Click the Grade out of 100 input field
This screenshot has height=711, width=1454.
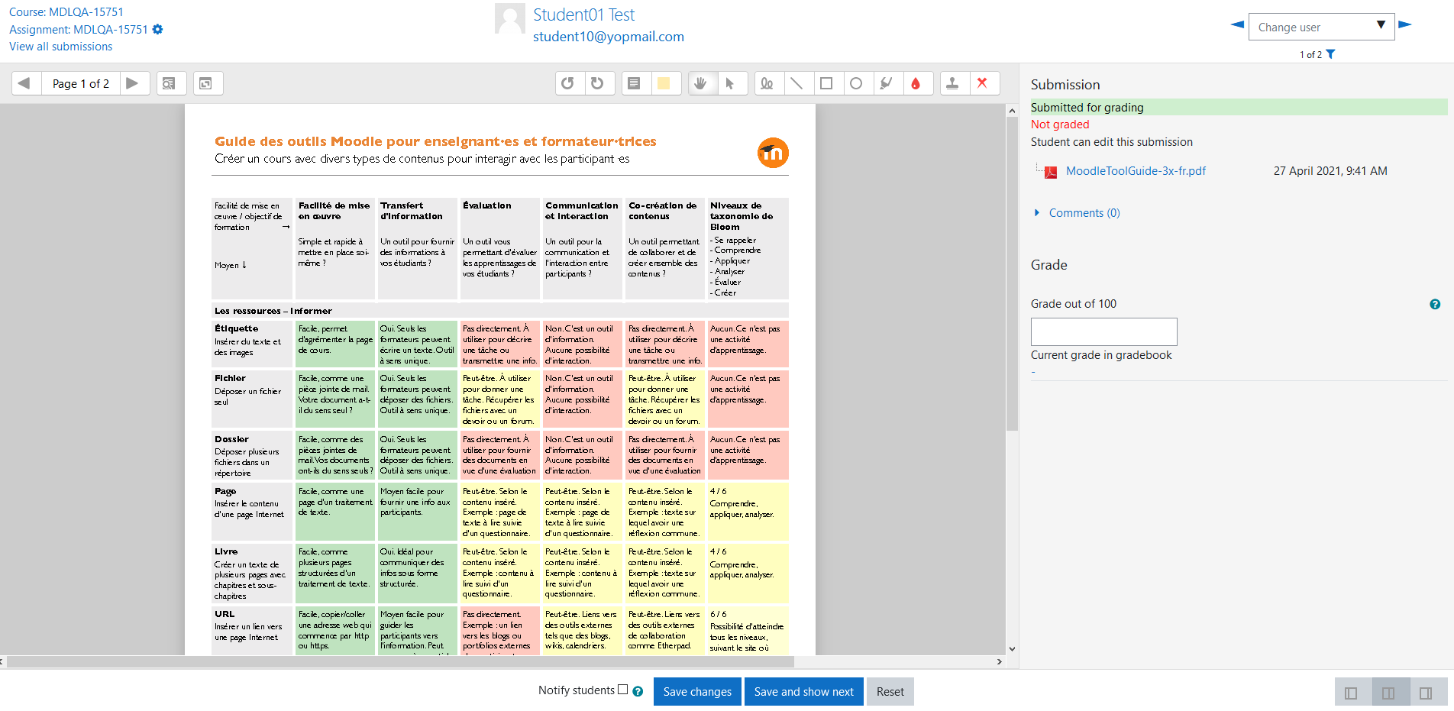1104,331
